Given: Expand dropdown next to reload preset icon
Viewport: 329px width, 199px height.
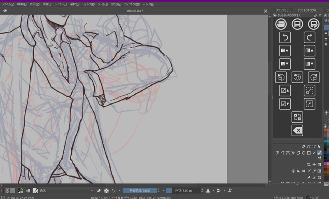Looking at the screenshot, I should click(x=119, y=191).
